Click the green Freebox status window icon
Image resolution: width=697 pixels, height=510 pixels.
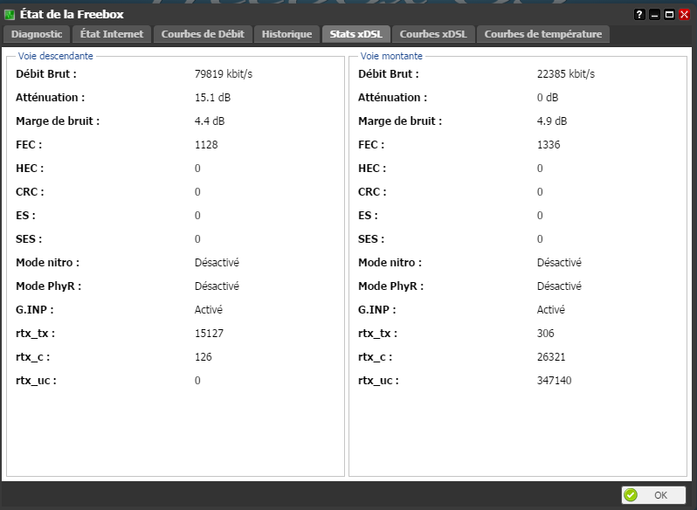[x=10, y=15]
